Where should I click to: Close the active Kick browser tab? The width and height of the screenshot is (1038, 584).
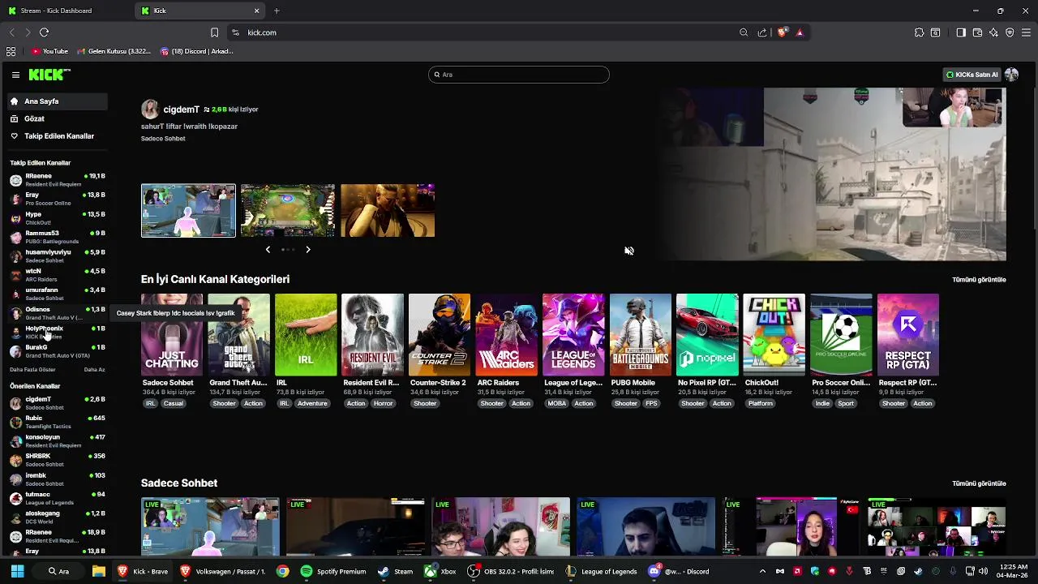coord(257,11)
